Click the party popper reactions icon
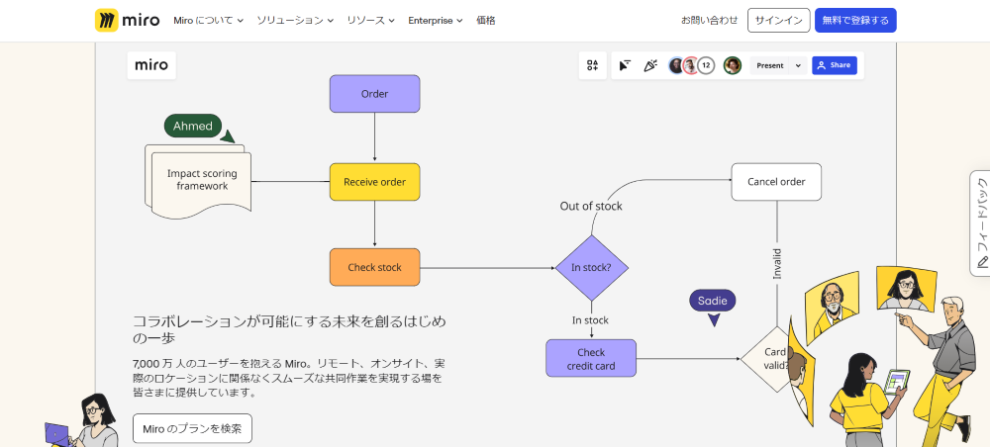Screen dimensions: 990x447 [x=650, y=65]
